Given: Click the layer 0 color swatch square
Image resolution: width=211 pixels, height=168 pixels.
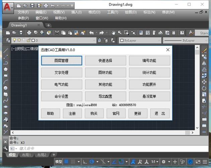Looking at the screenshot, I should pyautogui.click(x=33, y=40).
